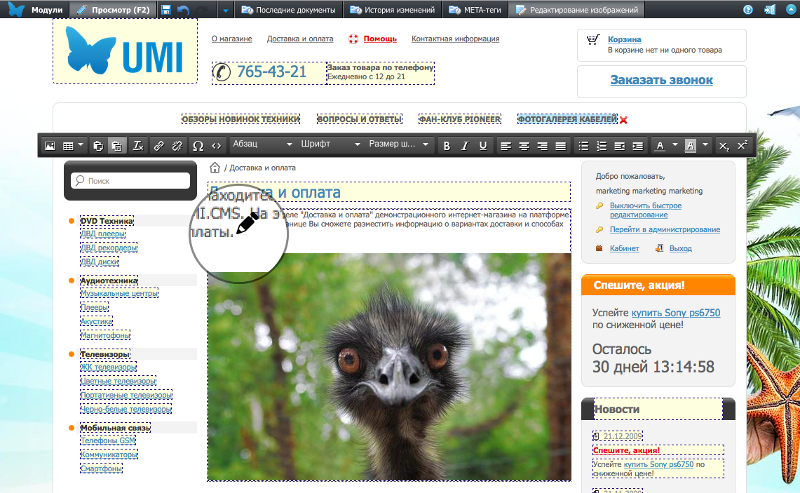The width and height of the screenshot is (800, 493).
Task: Insert a numbered list
Action: click(602, 146)
